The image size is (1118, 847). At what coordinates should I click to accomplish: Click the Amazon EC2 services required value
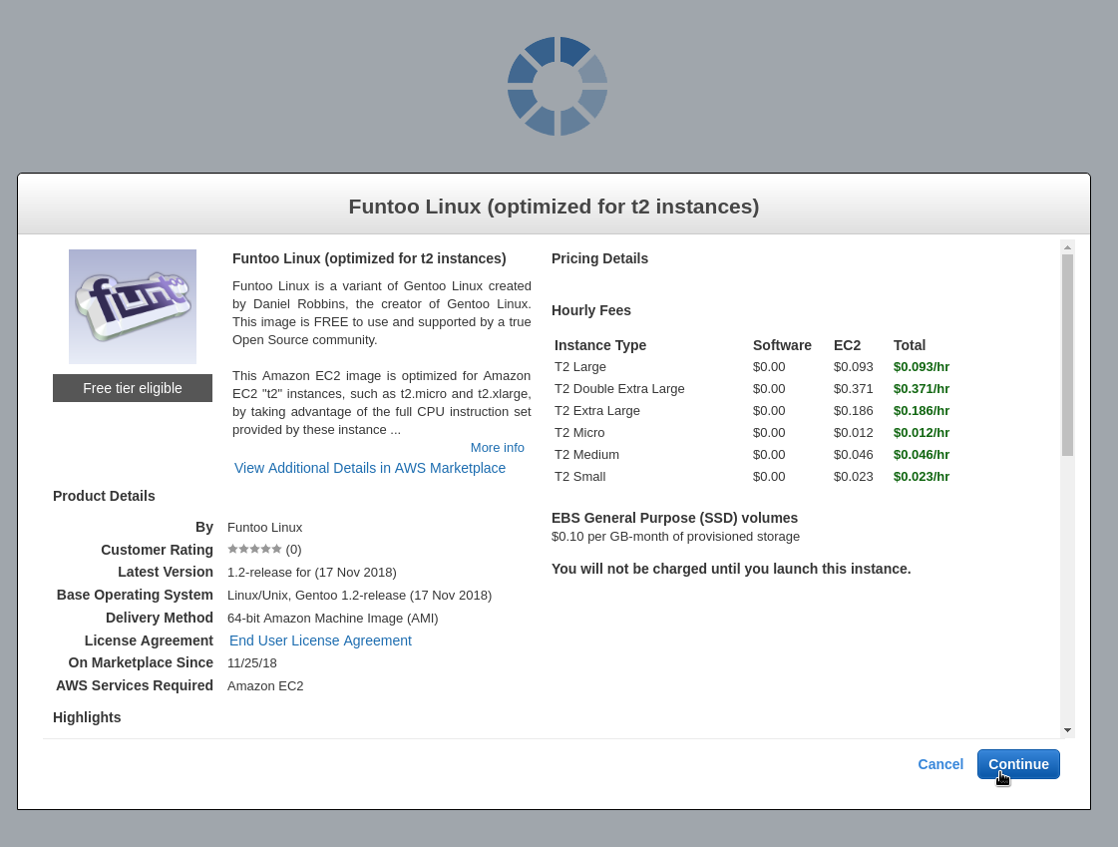(x=265, y=685)
